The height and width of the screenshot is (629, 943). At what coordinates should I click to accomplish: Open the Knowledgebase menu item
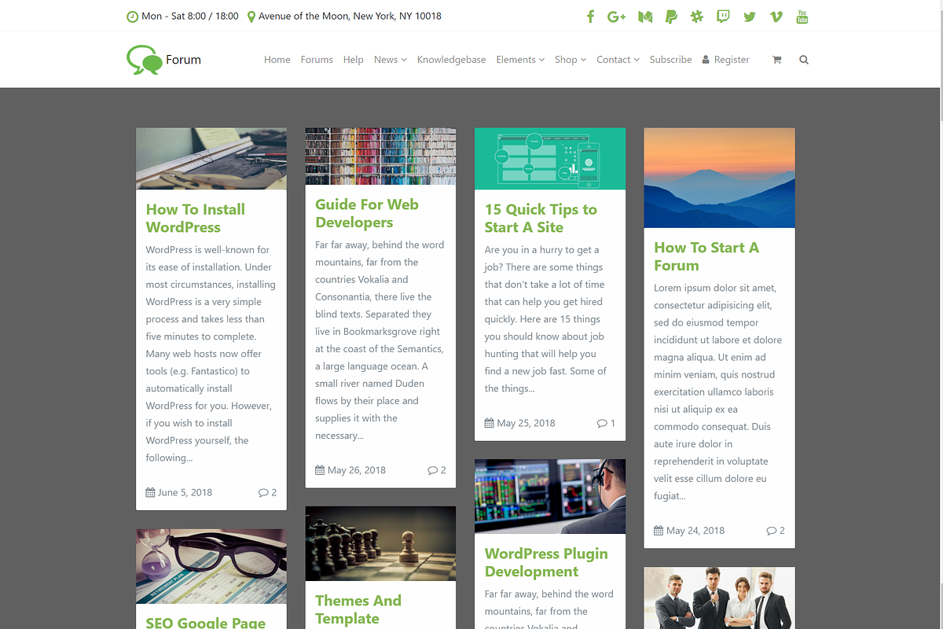[x=451, y=60]
